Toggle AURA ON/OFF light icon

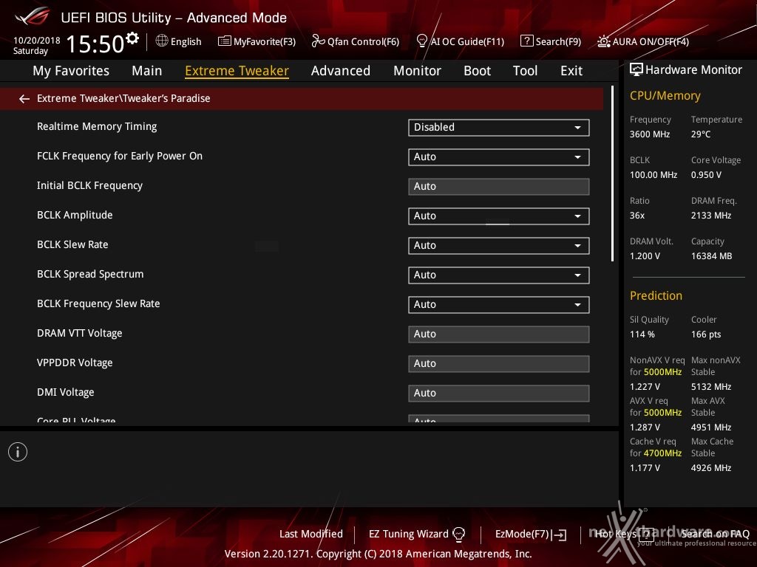coord(603,41)
